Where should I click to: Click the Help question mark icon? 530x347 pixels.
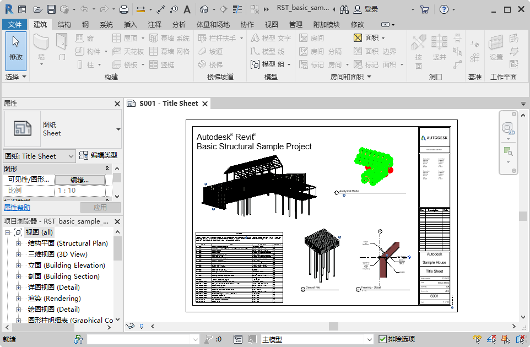[444, 9]
